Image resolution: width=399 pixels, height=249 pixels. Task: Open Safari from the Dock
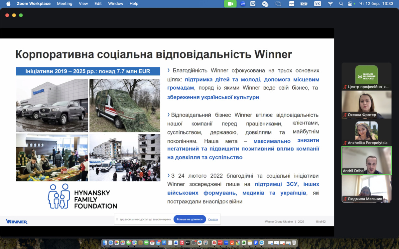(x=111, y=243)
